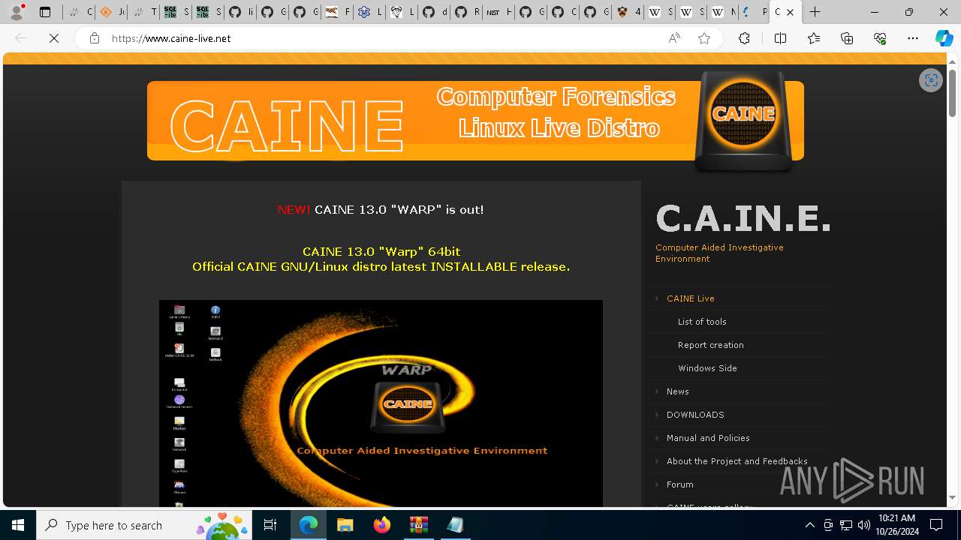Open About the Project and Feedbacks
Screen dimensions: 961x540
[x=737, y=461]
